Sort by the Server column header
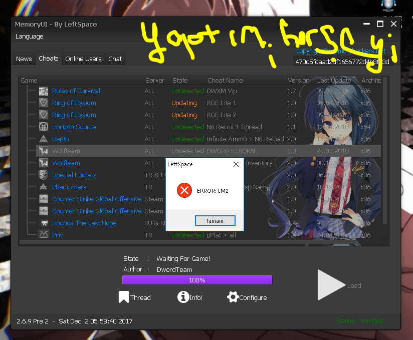Screen dimensions: 413x340 click(155, 81)
